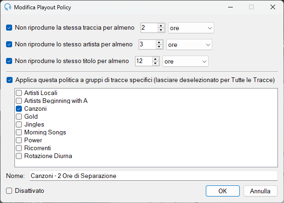Viewport: 284px width, 203px height.
Task: Decrease same-track hours with down arrow
Action: pos(161,30)
